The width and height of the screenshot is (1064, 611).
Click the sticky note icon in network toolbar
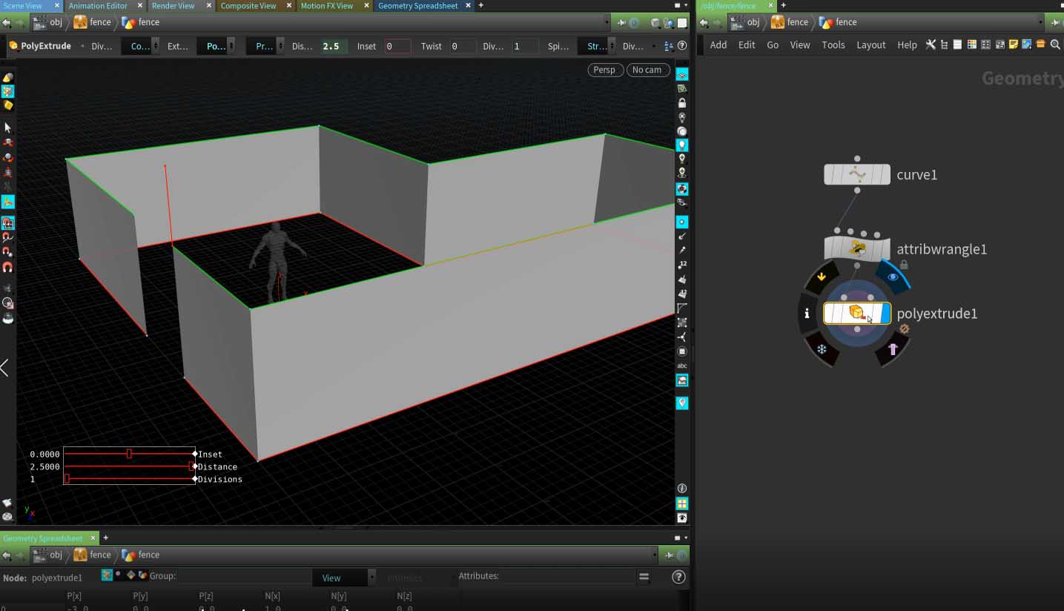click(x=1013, y=44)
